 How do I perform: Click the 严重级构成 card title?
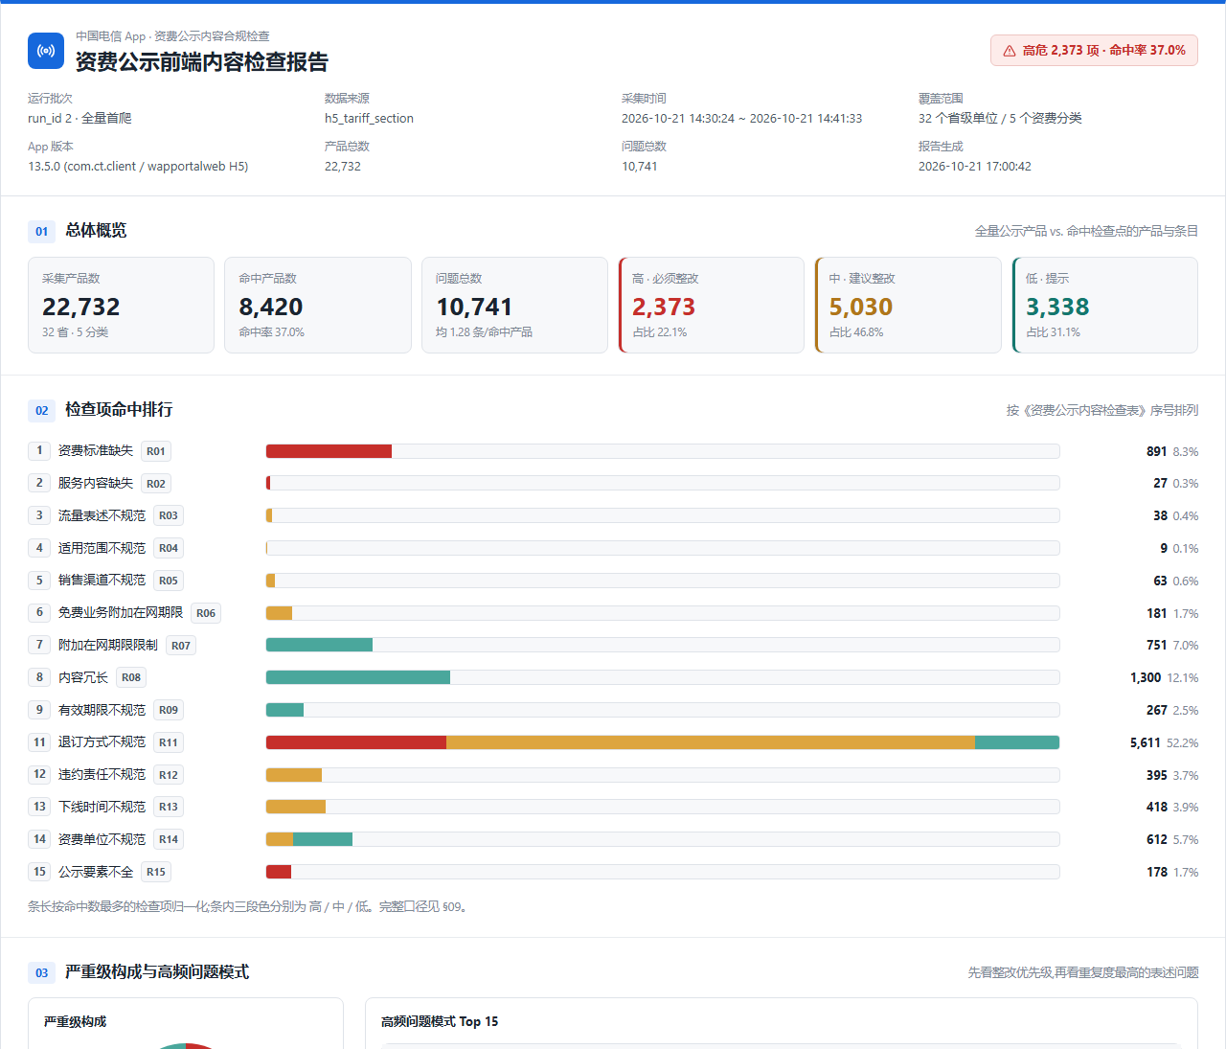pos(75,1021)
